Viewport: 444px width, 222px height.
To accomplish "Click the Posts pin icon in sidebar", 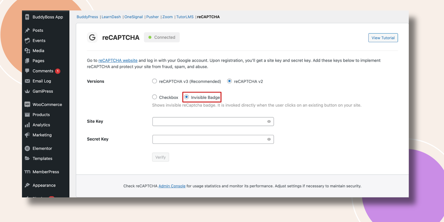I will coord(27,30).
